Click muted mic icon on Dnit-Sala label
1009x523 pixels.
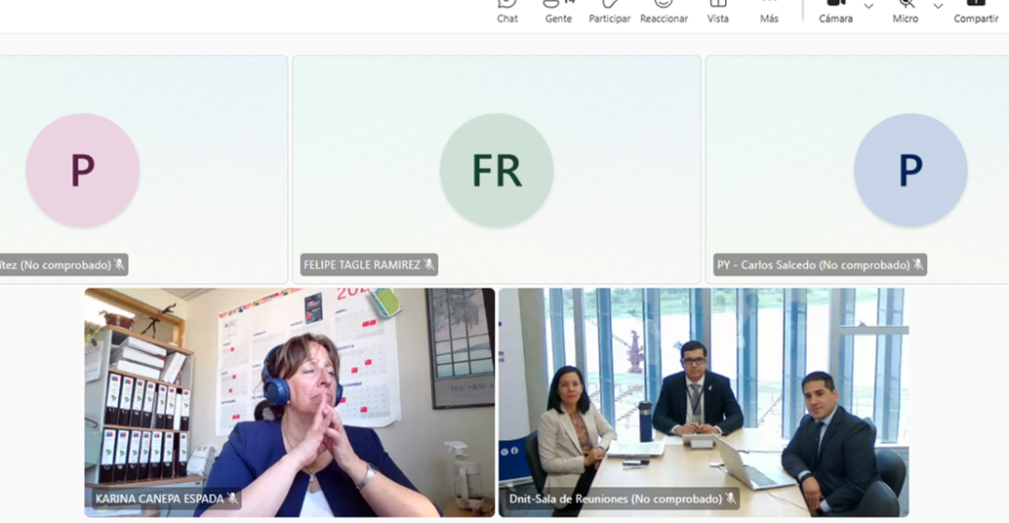(730, 499)
